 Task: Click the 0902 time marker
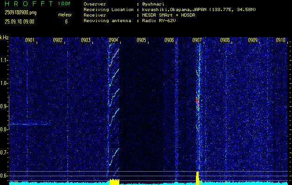pos(58,40)
